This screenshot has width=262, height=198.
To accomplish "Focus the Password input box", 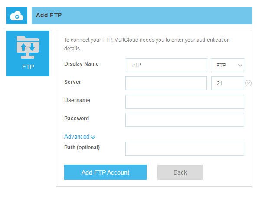I will tap(184, 120).
